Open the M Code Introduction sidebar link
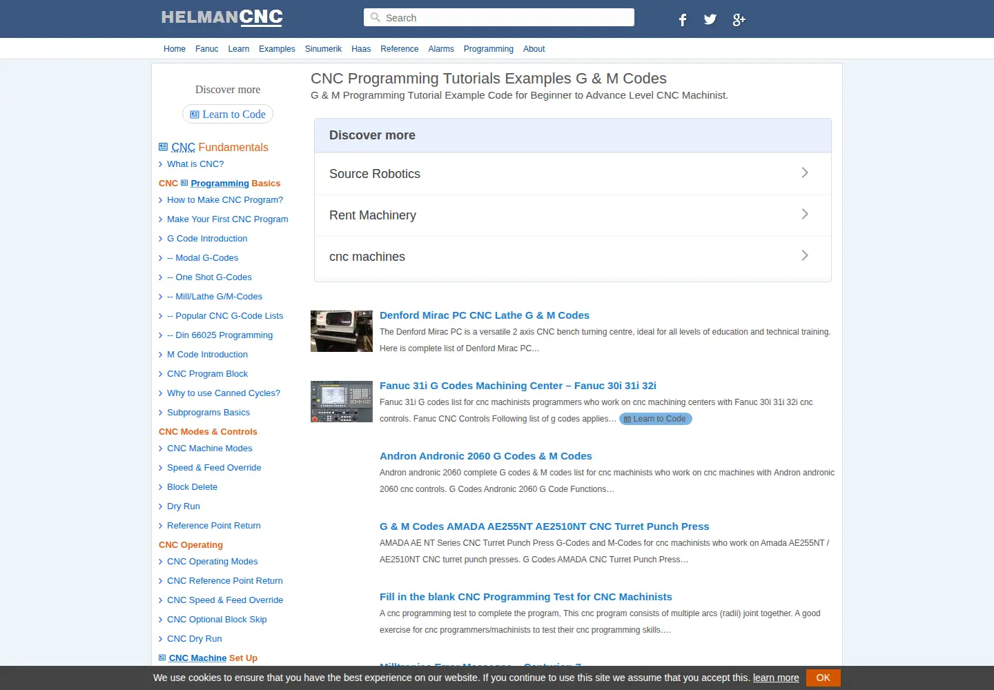Viewport: 994px width, 690px height. (207, 355)
